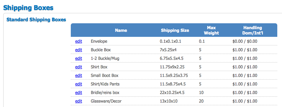Image resolution: width=282 pixels, height=107 pixels.
Task: Select the Name column header
Action: click(121, 30)
